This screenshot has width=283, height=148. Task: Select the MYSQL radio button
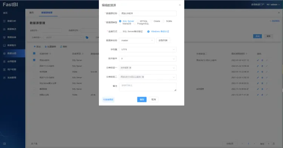click(x=138, y=21)
